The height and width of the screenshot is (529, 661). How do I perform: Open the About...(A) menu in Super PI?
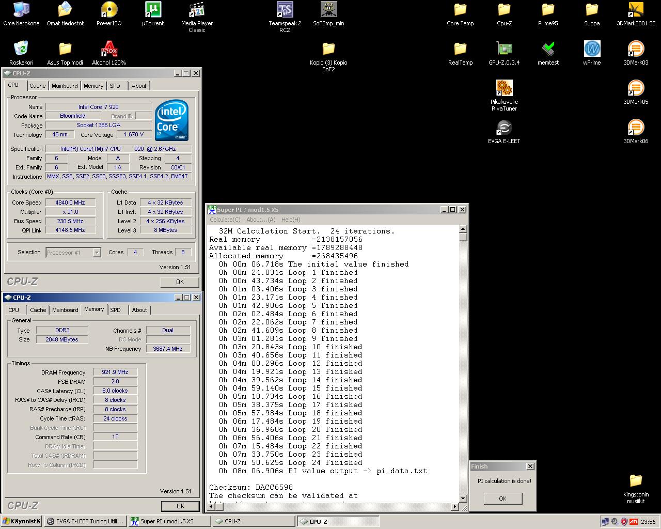(x=261, y=220)
